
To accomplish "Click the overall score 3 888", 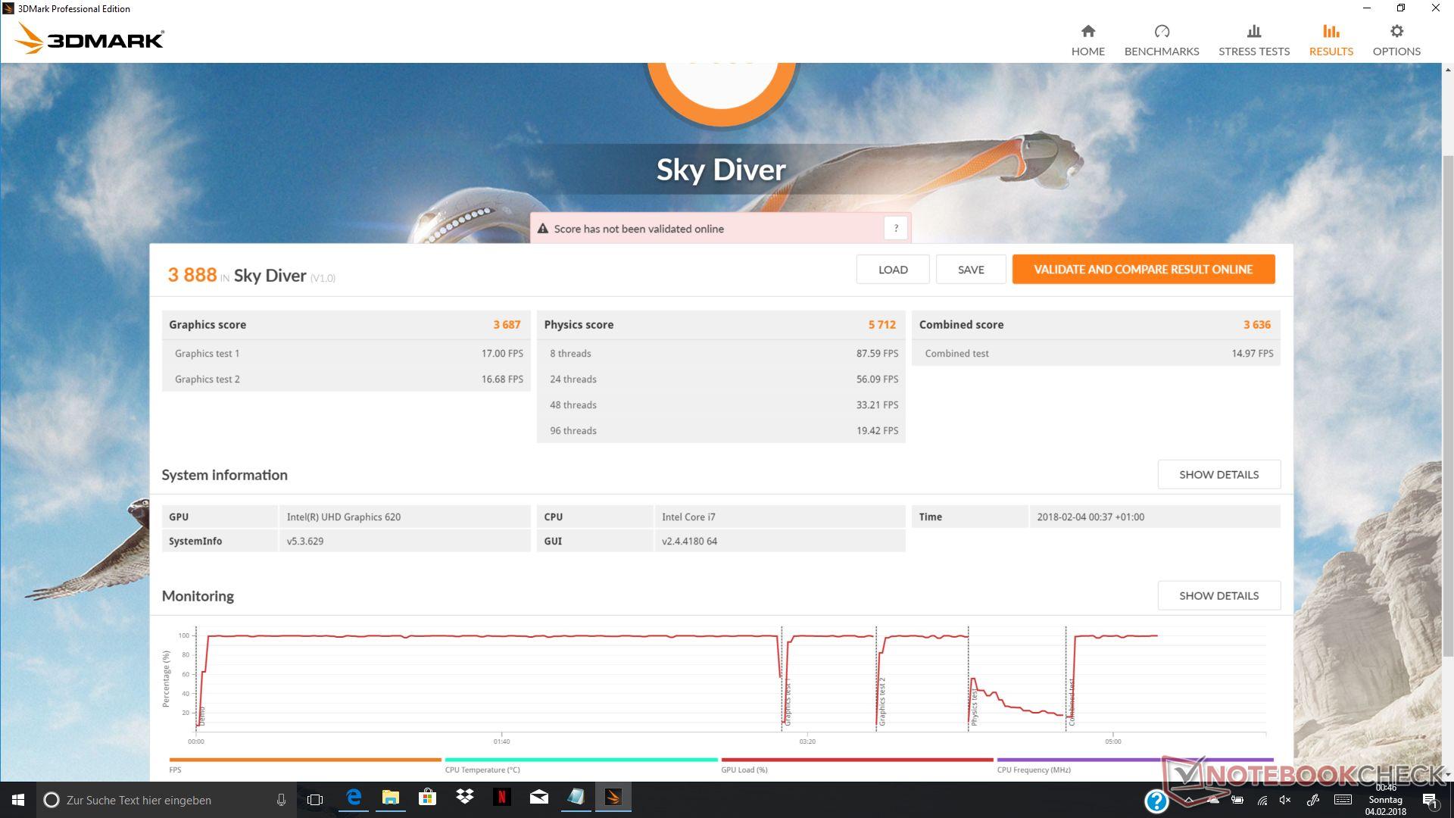I will click(192, 275).
